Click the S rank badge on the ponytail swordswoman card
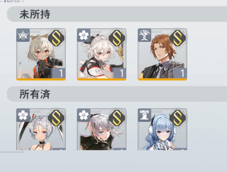Screen dimensions: 227x172 click(x=117, y=38)
